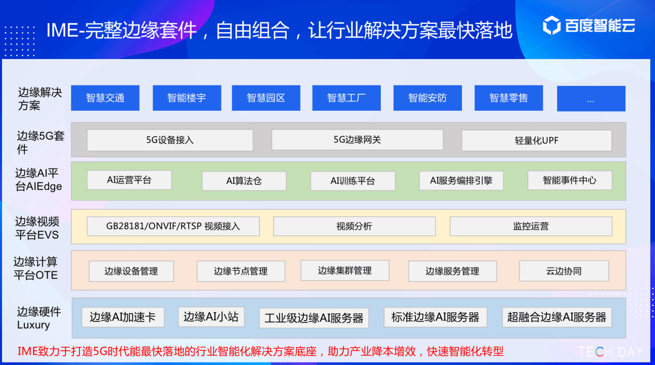Select the 智慧交通 solution box
This screenshot has width=655, height=365.
(105, 98)
